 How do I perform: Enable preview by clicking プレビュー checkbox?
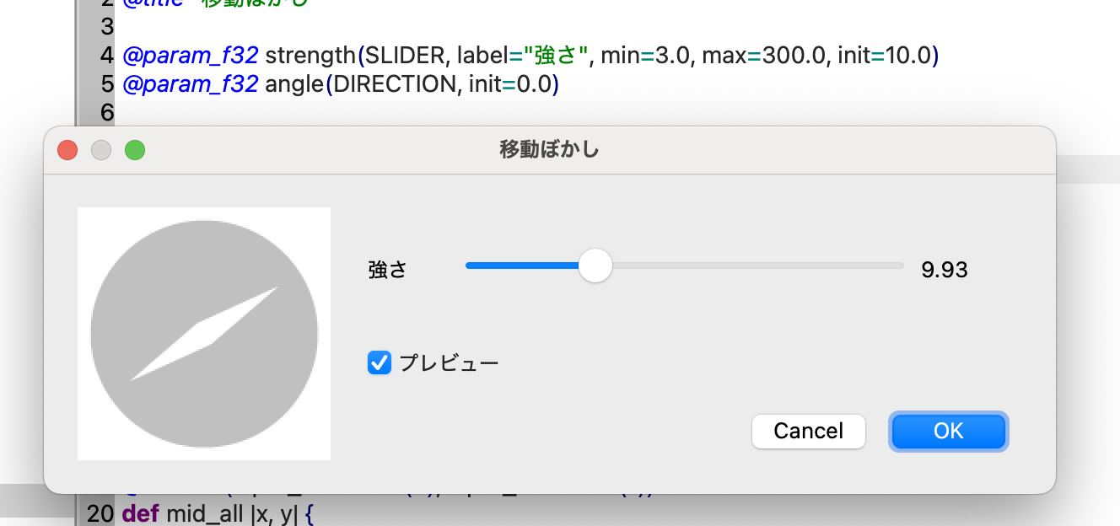(x=379, y=362)
